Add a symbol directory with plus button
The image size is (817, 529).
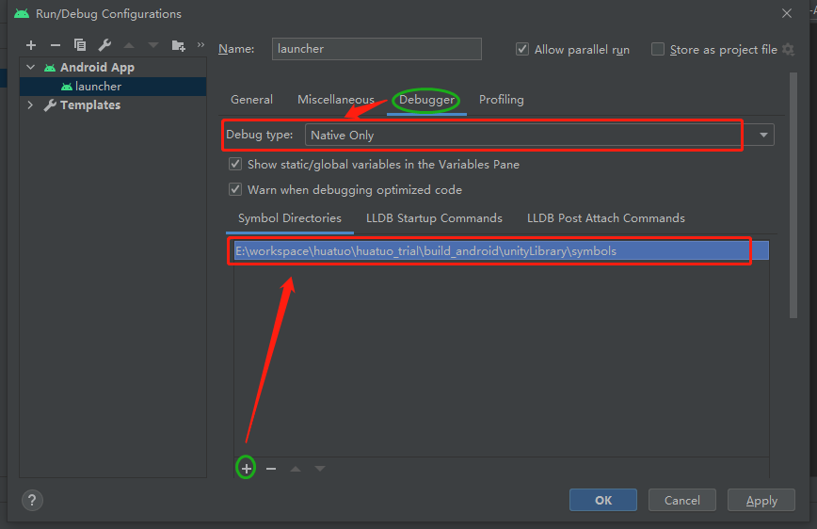tap(246, 468)
